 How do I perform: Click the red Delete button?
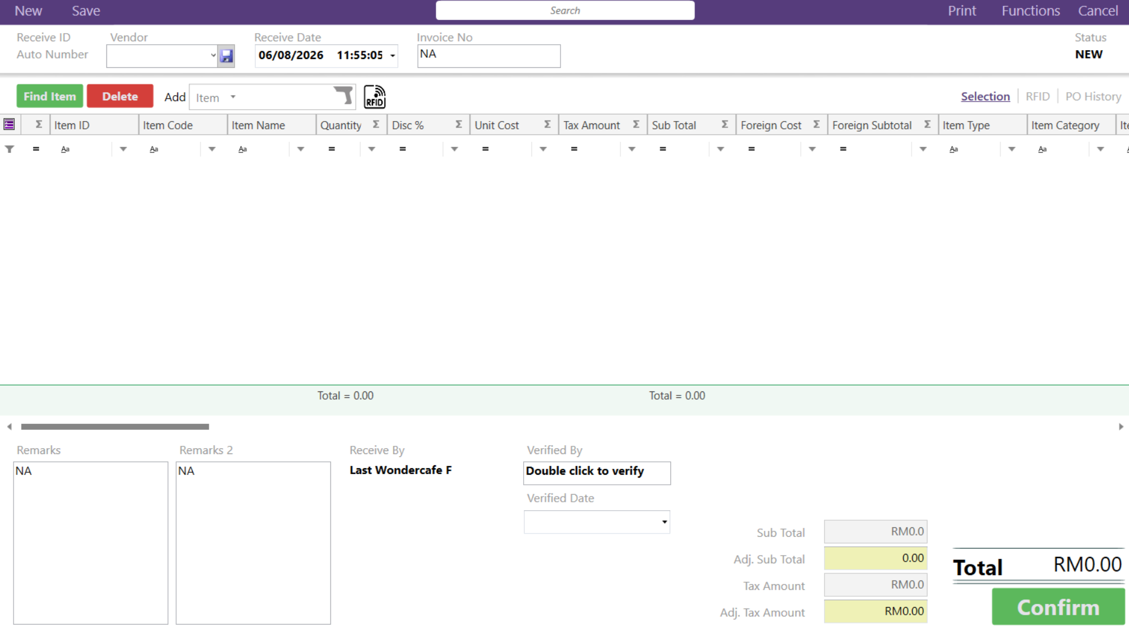coord(120,96)
